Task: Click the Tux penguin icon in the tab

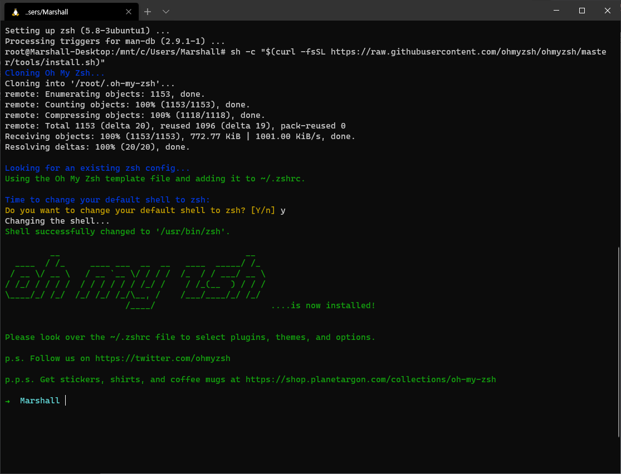Action: (15, 12)
